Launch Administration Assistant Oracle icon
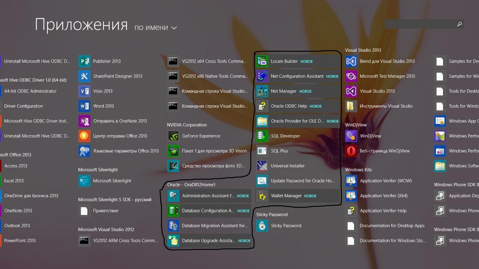The height and width of the screenshot is (269, 479). [x=173, y=196]
